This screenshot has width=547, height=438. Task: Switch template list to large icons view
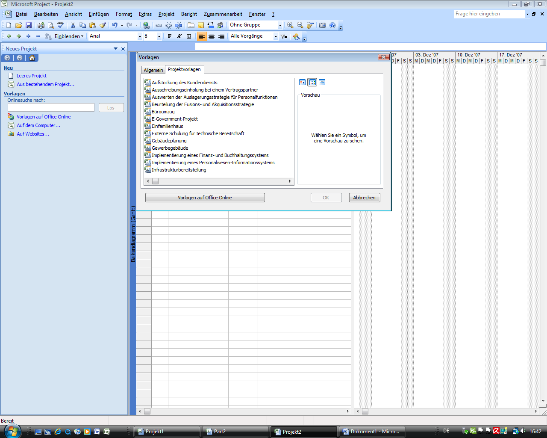pos(303,82)
